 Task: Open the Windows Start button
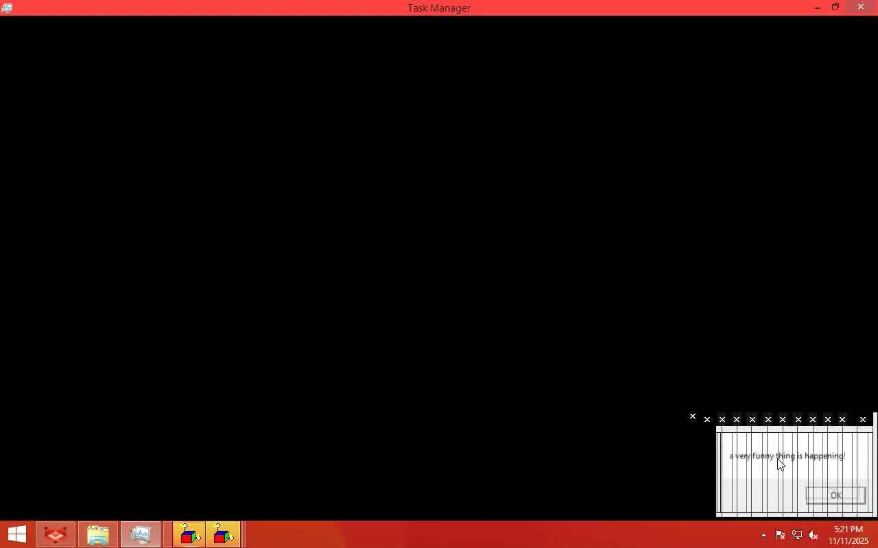[x=16, y=534]
